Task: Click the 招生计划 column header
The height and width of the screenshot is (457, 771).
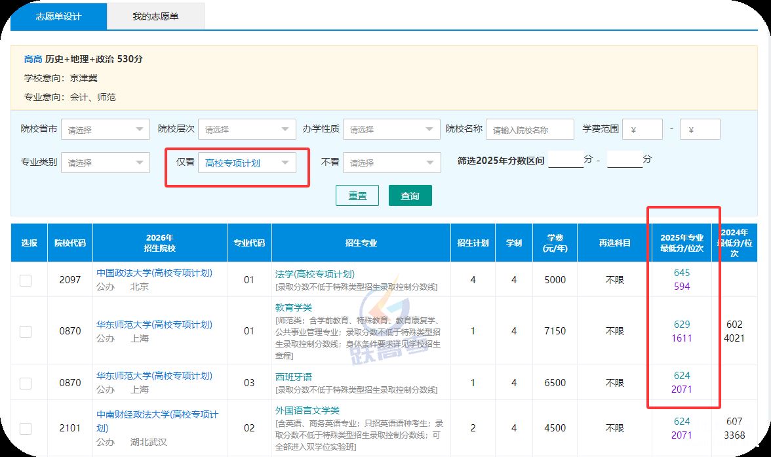Action: coord(473,243)
